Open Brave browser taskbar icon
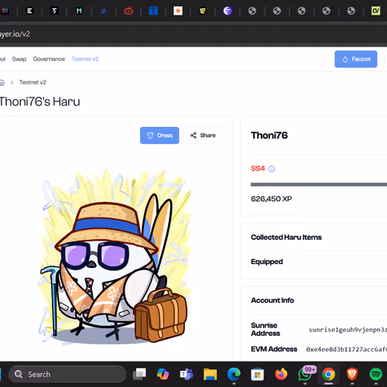Image resolution: width=387 pixels, height=387 pixels. 352,374
